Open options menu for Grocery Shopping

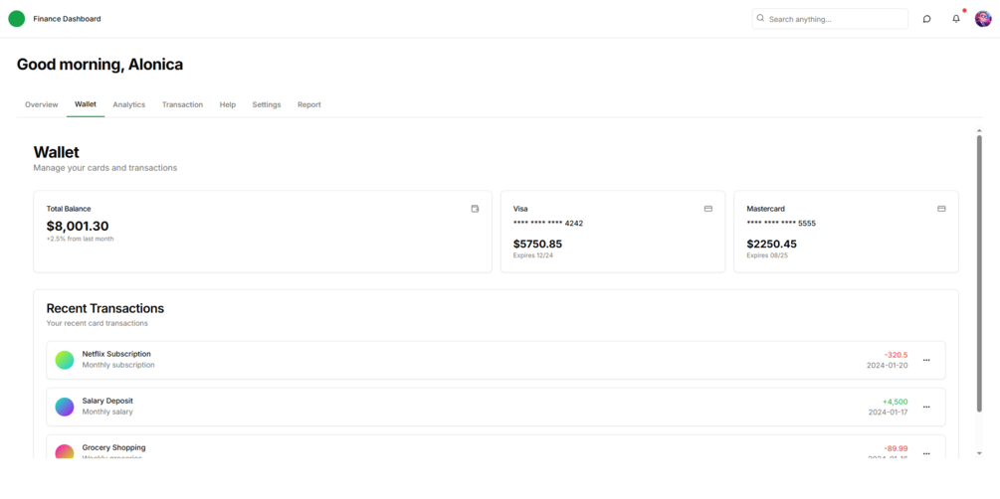coord(926,453)
